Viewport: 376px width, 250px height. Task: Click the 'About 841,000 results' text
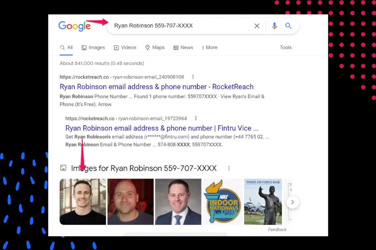102,63
